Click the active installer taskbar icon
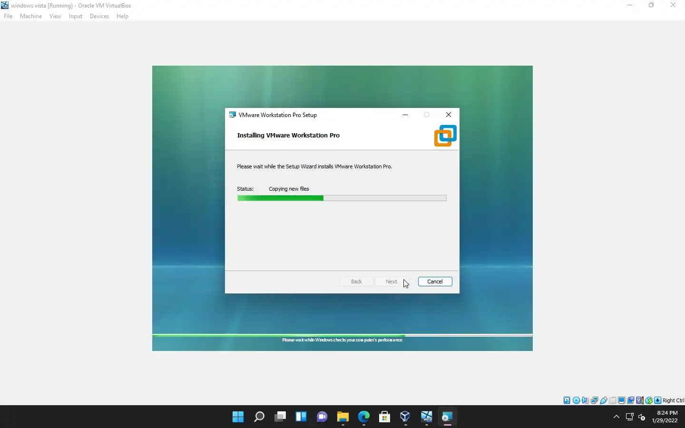This screenshot has height=428, width=685. [447, 417]
